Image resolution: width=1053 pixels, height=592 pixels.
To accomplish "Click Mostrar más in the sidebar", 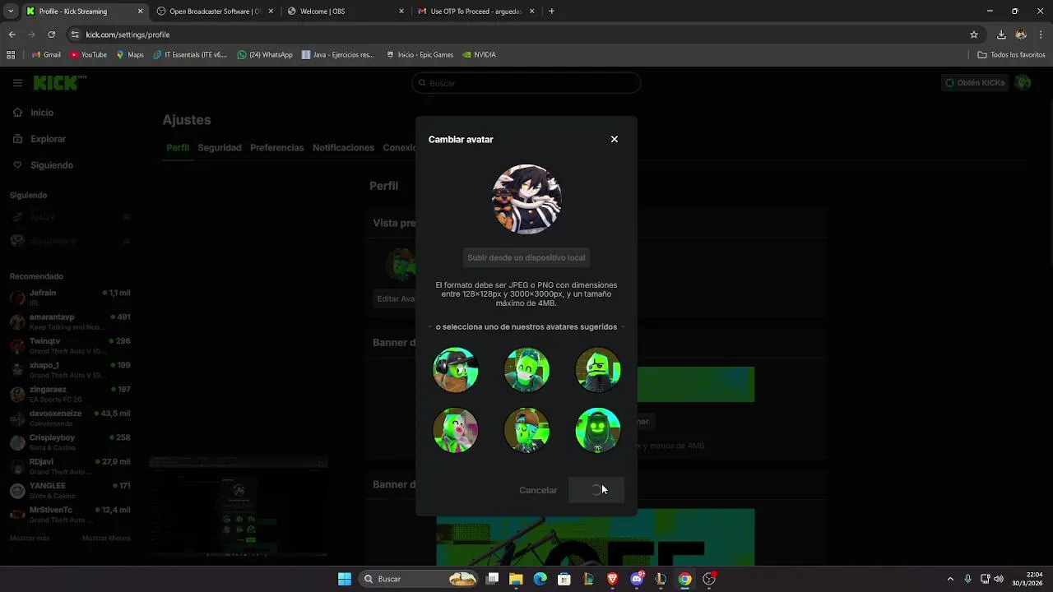I will pyautogui.click(x=30, y=538).
